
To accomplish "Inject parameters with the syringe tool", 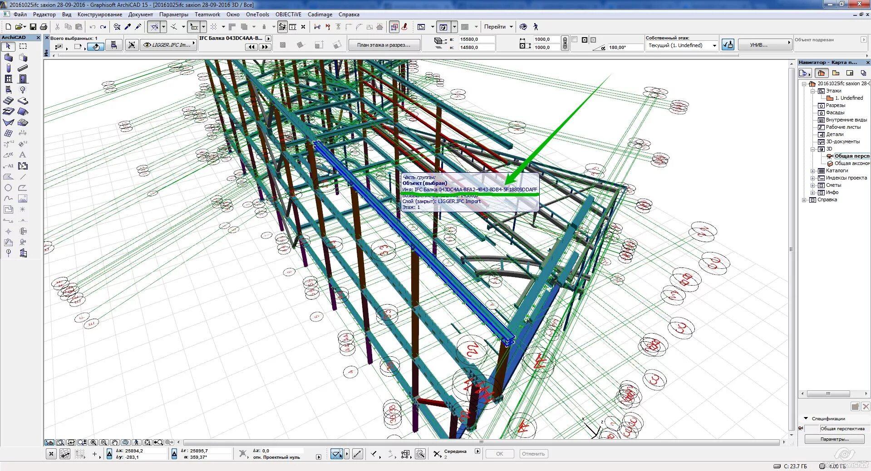I will click(138, 27).
